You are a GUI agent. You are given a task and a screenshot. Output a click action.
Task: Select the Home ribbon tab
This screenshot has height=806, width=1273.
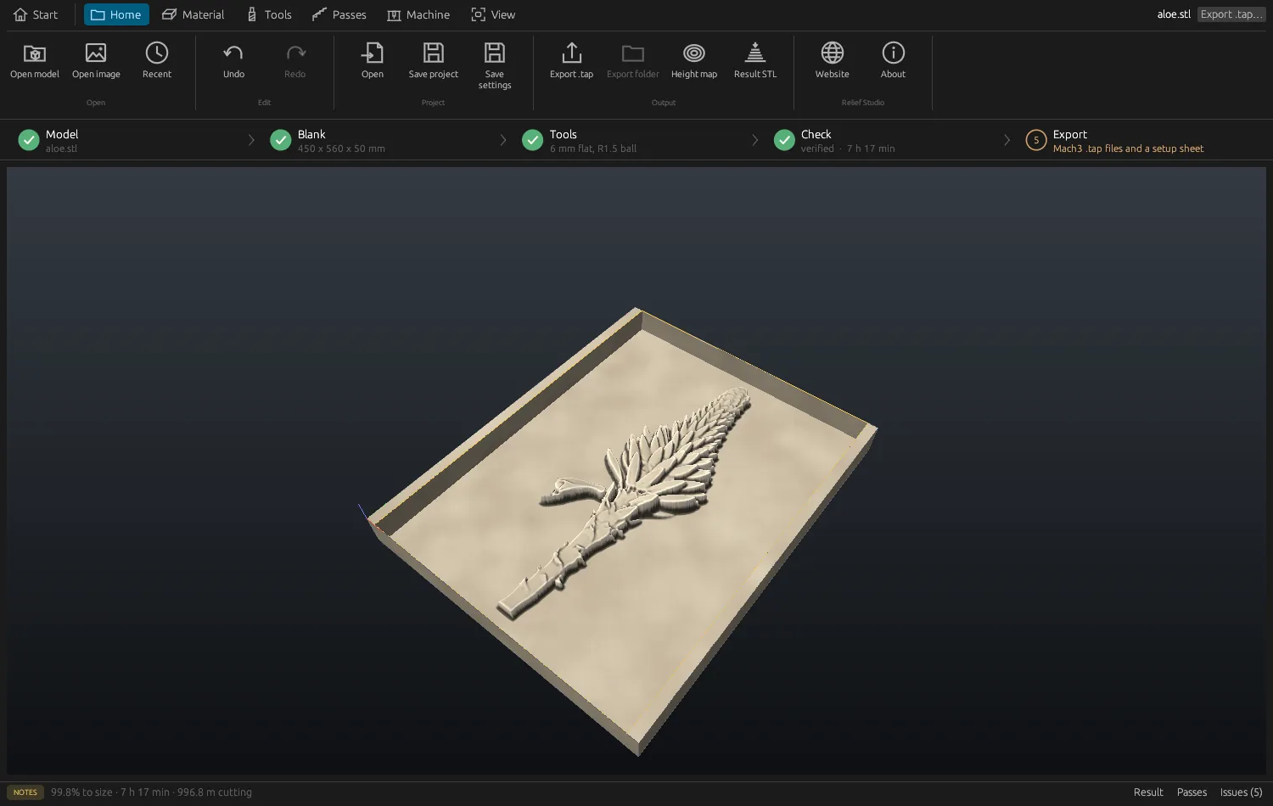point(116,14)
